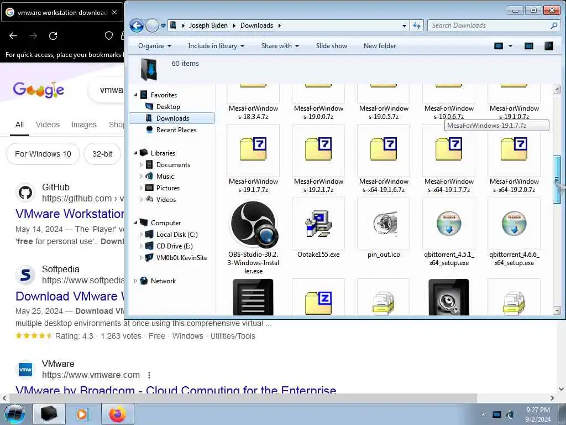
Task: Click scroll down arrow in file list
Action: coord(557,310)
